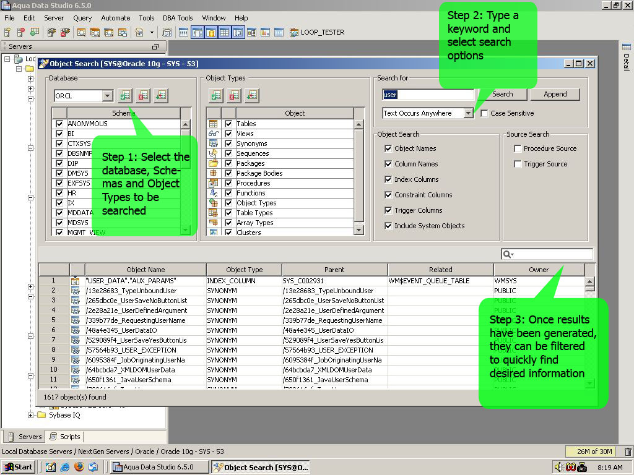Click the deselect all schemas icon in Database

click(x=143, y=96)
